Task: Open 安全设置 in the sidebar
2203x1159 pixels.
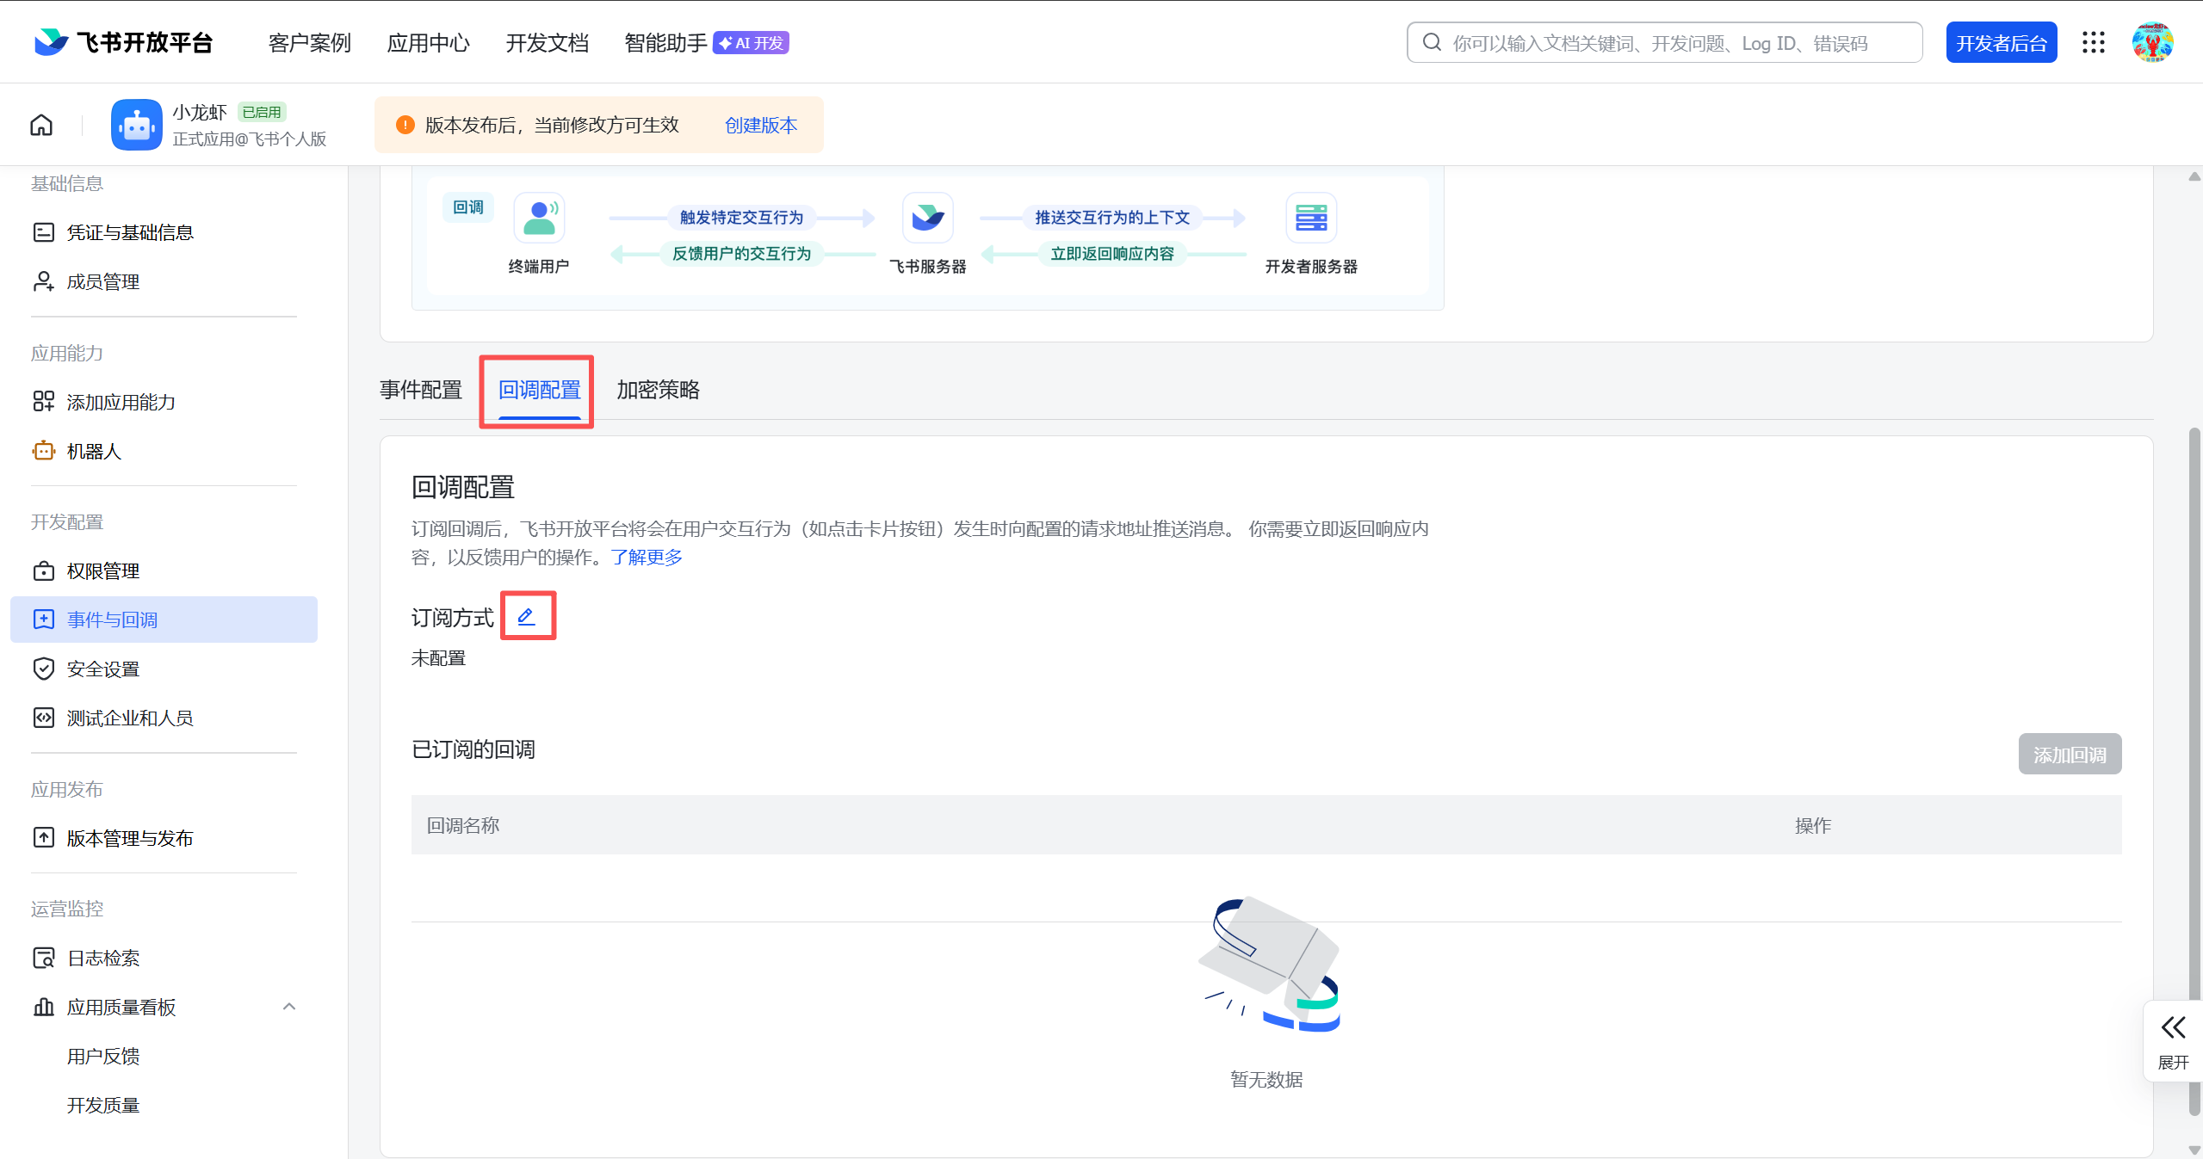Action: 103,669
